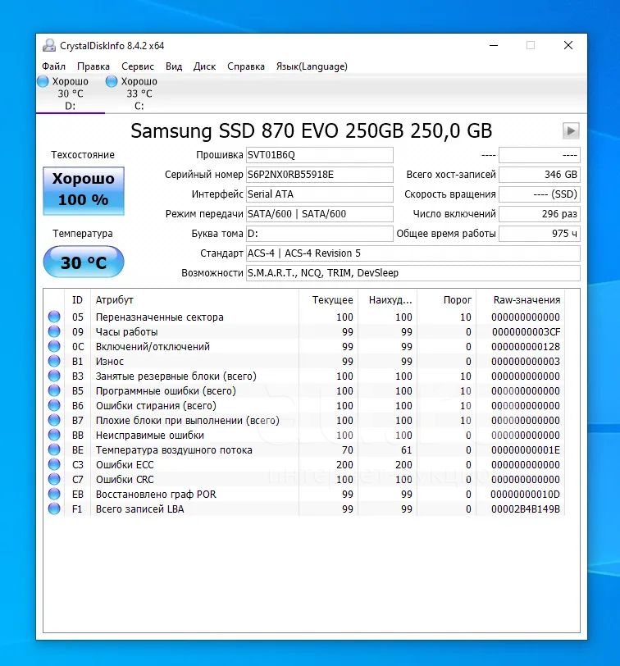Click status orb for Включений/отключений row
This screenshot has width=620, height=666.
coord(54,346)
